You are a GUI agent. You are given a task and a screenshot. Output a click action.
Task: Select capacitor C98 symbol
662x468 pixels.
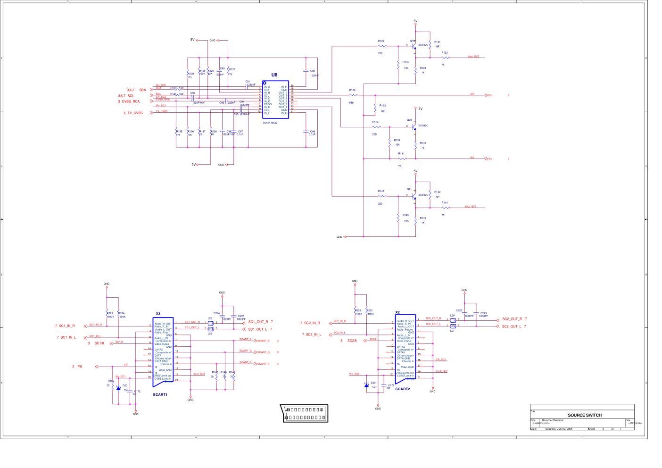[x=306, y=132]
